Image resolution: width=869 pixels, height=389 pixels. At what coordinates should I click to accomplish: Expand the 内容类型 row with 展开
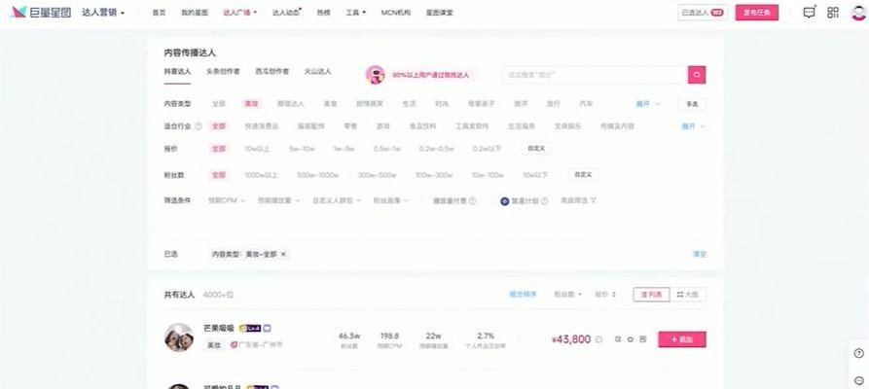647,104
